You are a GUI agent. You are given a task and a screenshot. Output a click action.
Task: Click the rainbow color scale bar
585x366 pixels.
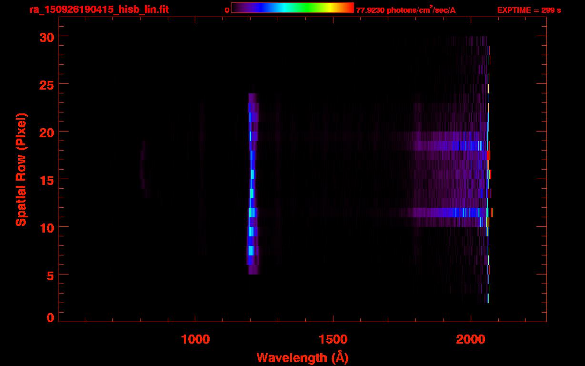292,8
